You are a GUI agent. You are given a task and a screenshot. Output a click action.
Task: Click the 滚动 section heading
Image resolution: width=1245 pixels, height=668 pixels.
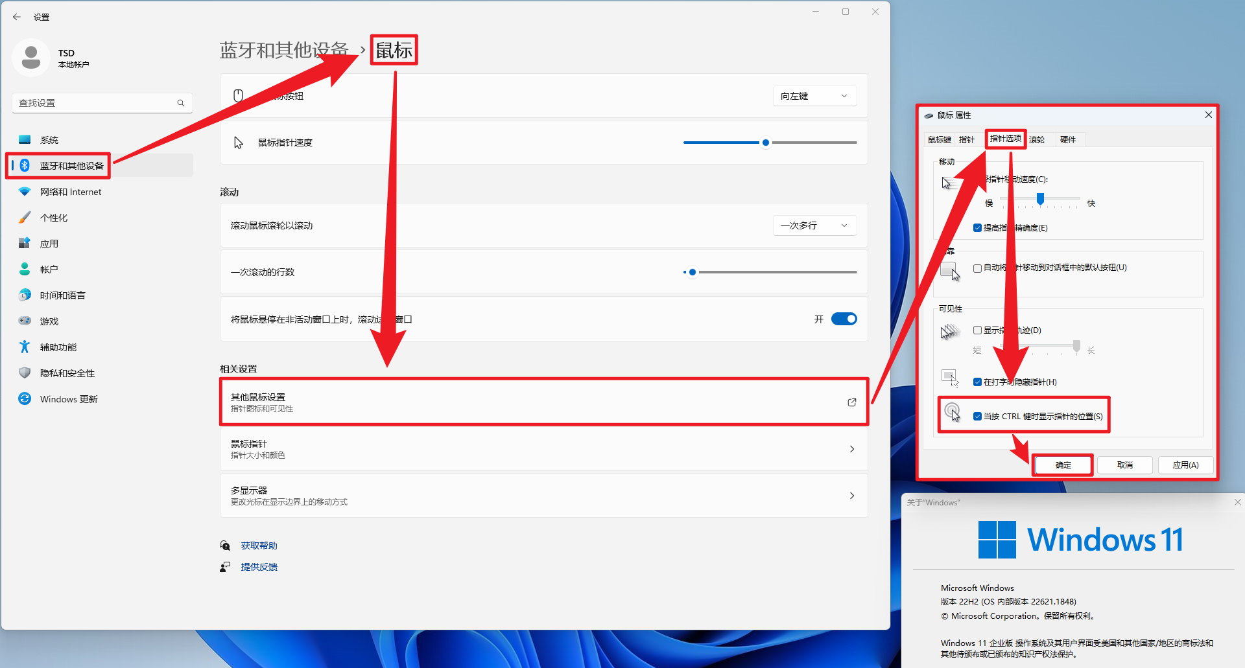[229, 192]
